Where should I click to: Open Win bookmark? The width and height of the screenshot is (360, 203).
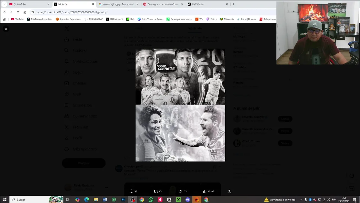(x=199, y=19)
